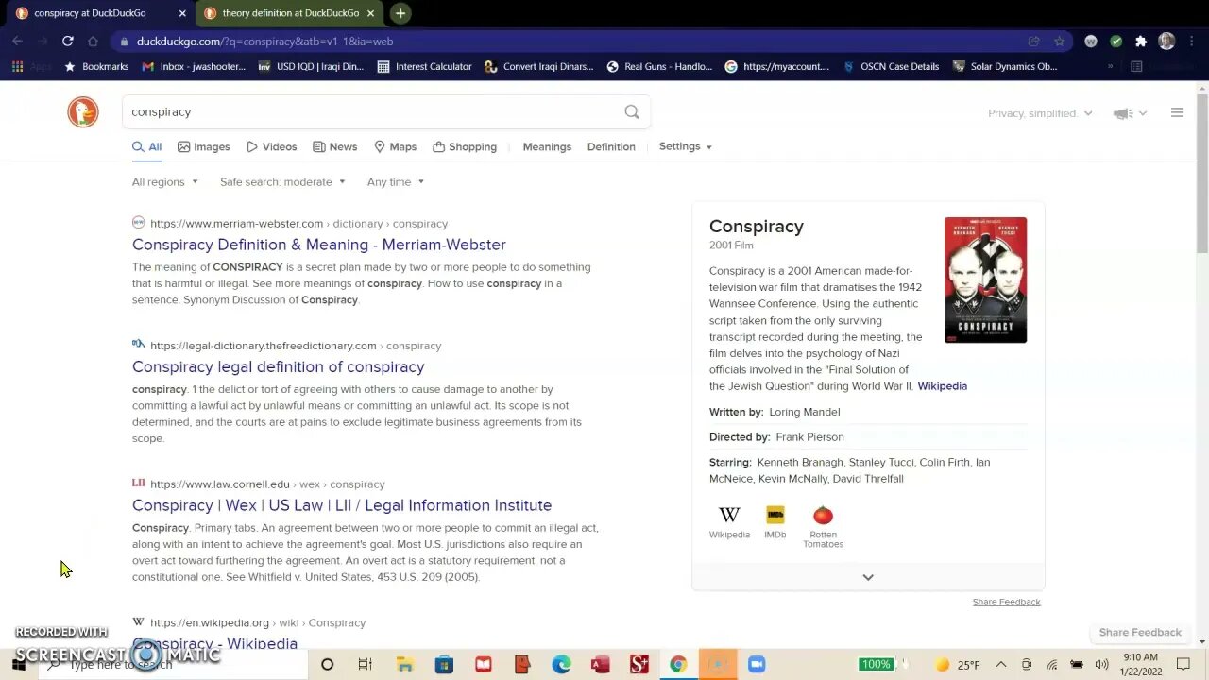Viewport: 1209px width, 680px height.
Task: Click the Task View taskbar icon
Action: (365, 665)
